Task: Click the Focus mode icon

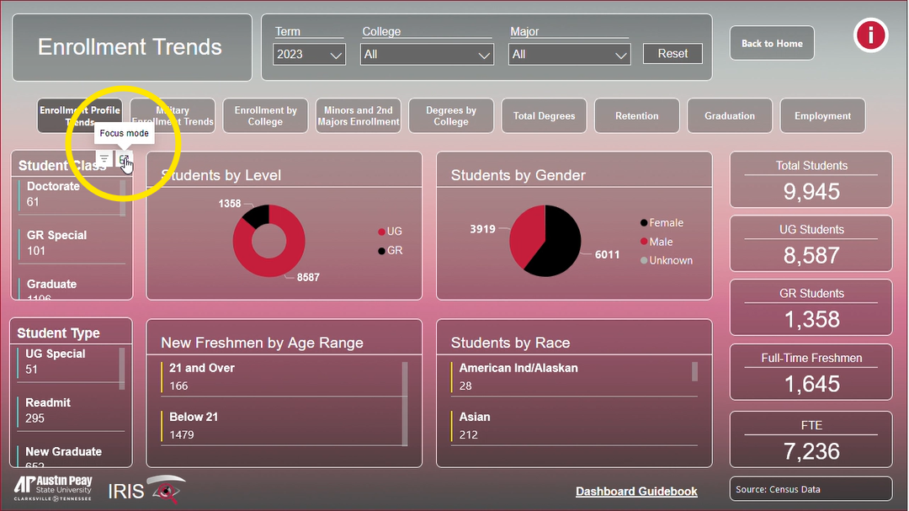Action: (124, 160)
